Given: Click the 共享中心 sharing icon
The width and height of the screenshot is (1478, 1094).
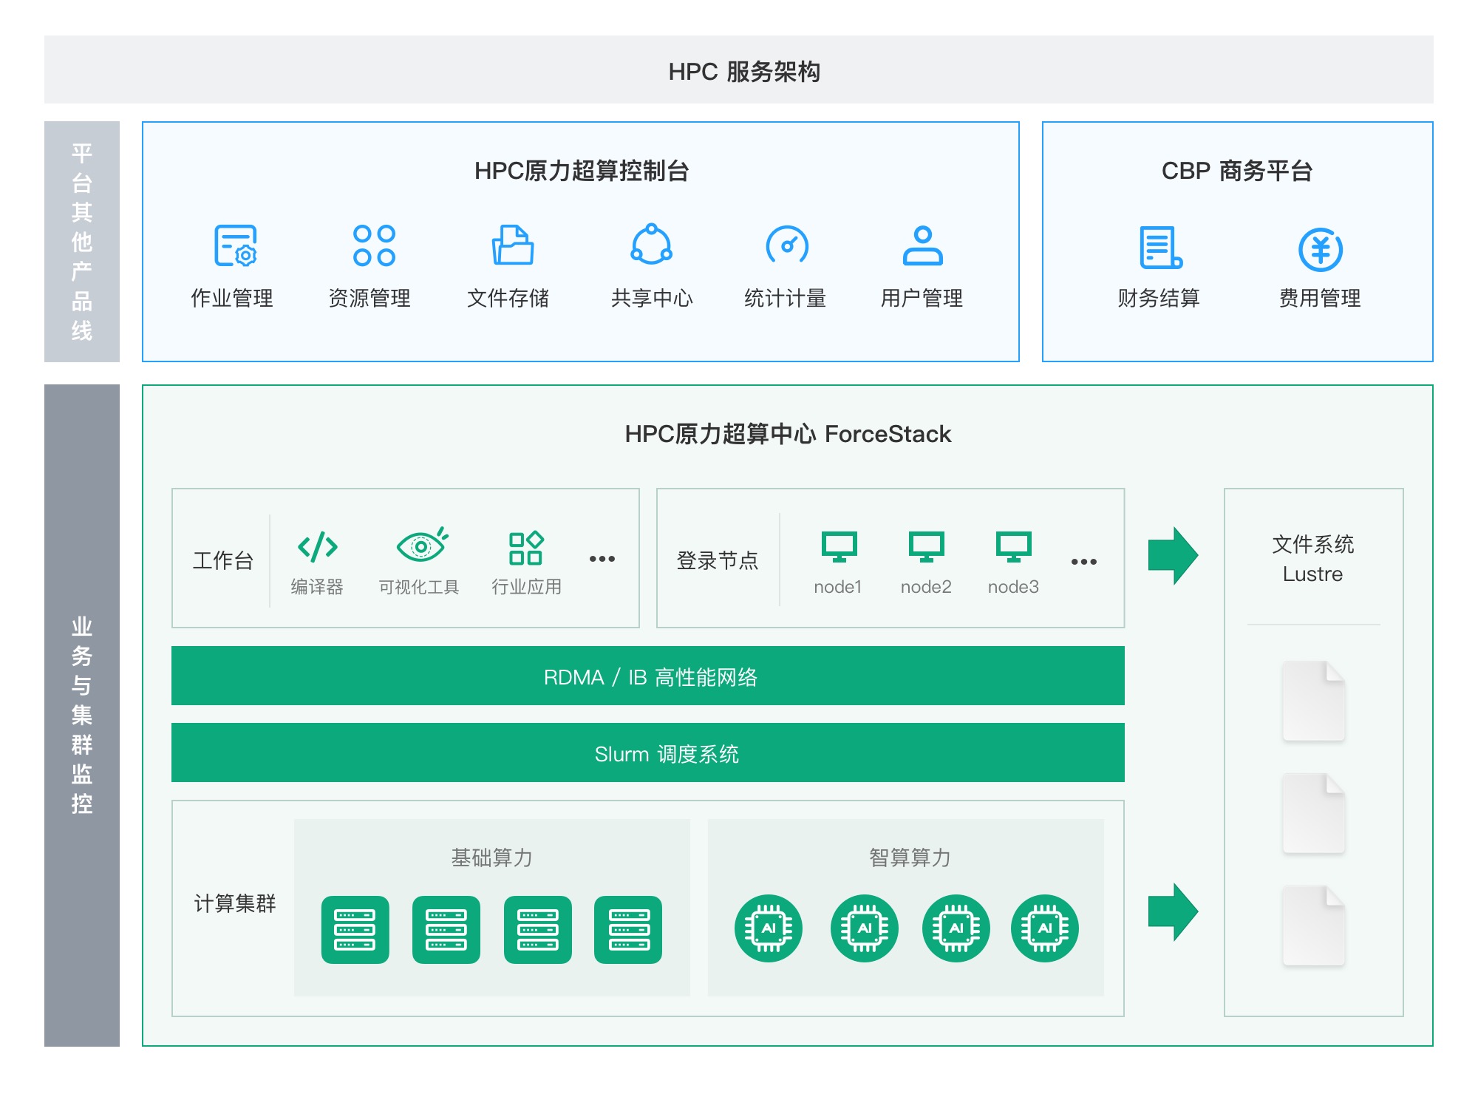Looking at the screenshot, I should coord(651,244).
